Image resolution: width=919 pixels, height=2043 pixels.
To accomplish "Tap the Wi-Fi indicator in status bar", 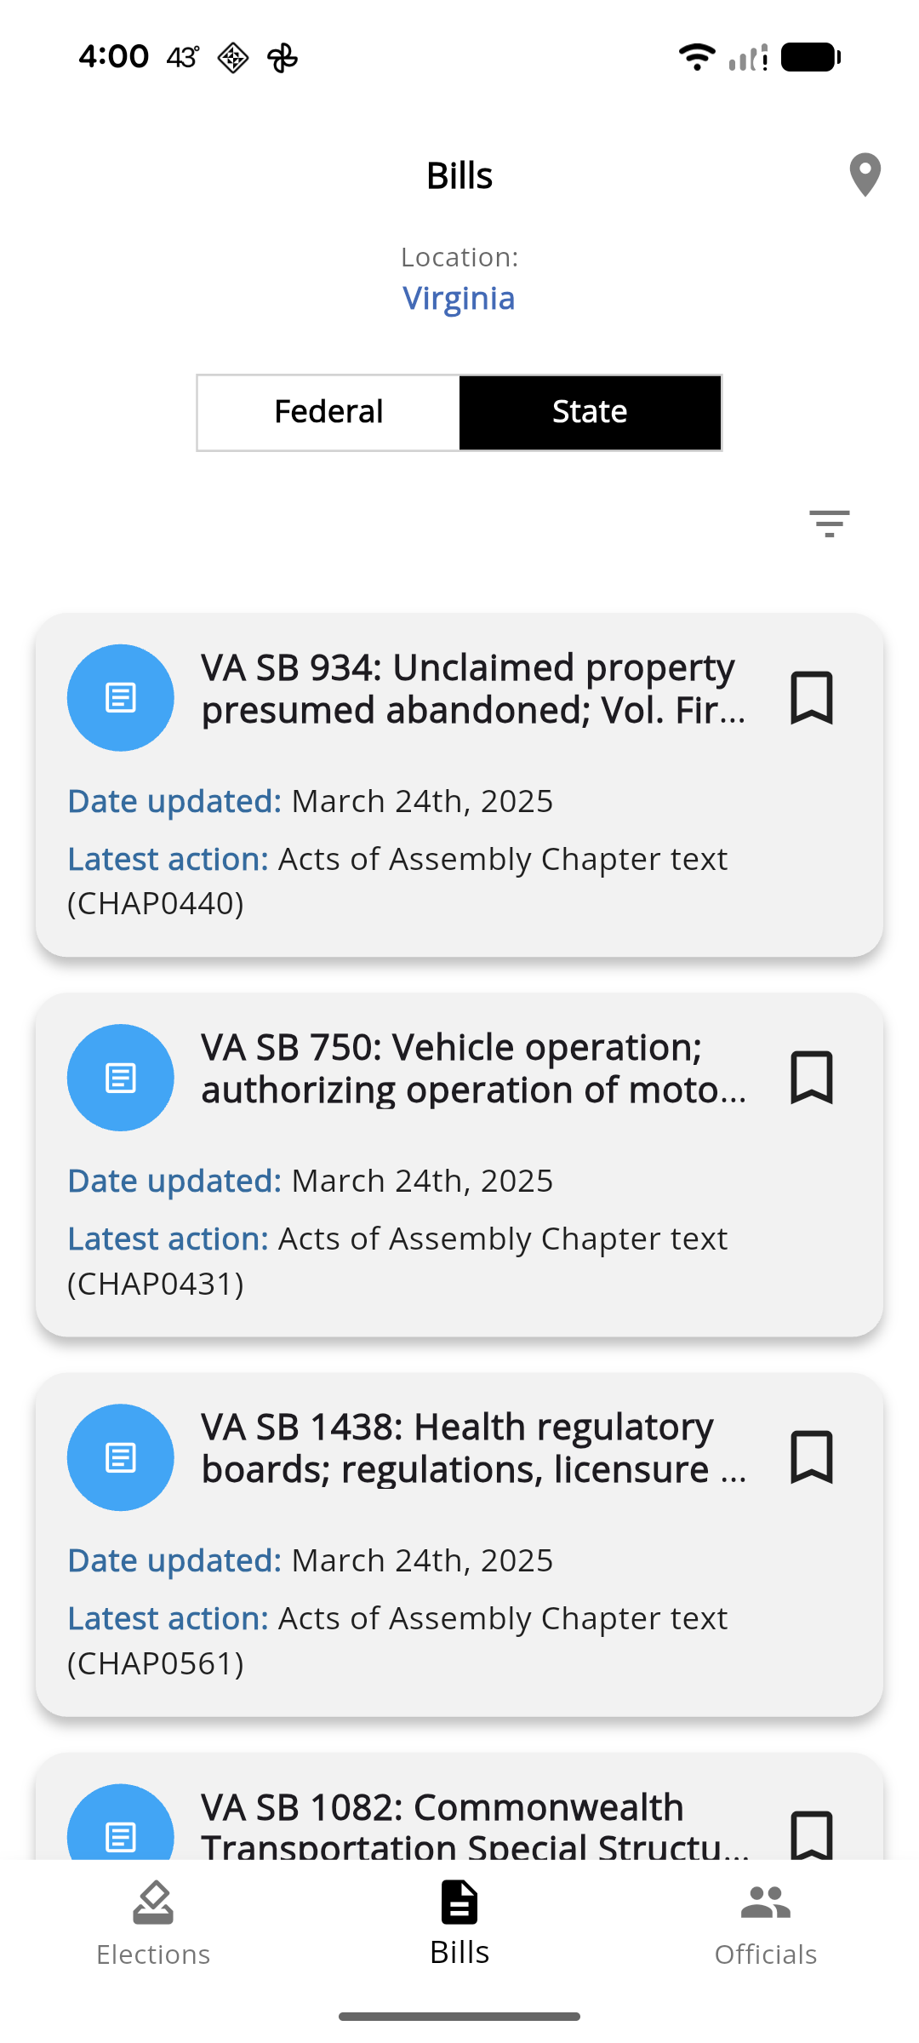I will [695, 55].
